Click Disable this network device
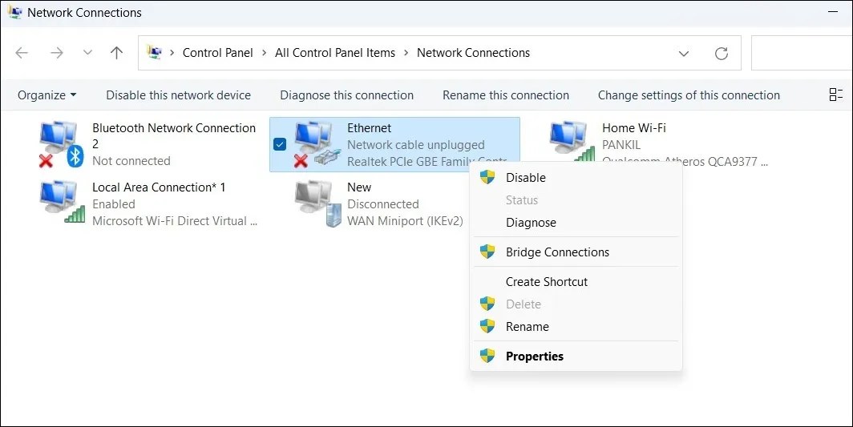The image size is (853, 427). click(179, 95)
